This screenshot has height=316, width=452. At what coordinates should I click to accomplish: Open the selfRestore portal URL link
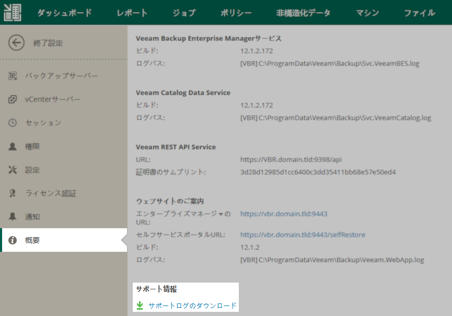(303, 235)
